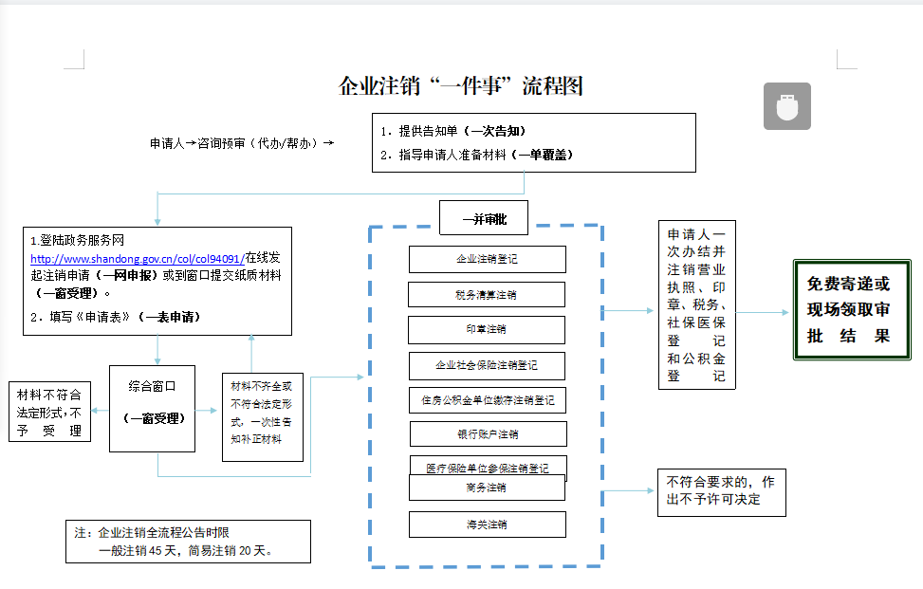Select the 综合窗口（一窗受理）box
This screenshot has width=923, height=589.
point(152,408)
